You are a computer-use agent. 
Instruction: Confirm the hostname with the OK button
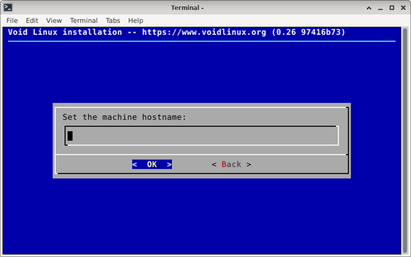152,164
